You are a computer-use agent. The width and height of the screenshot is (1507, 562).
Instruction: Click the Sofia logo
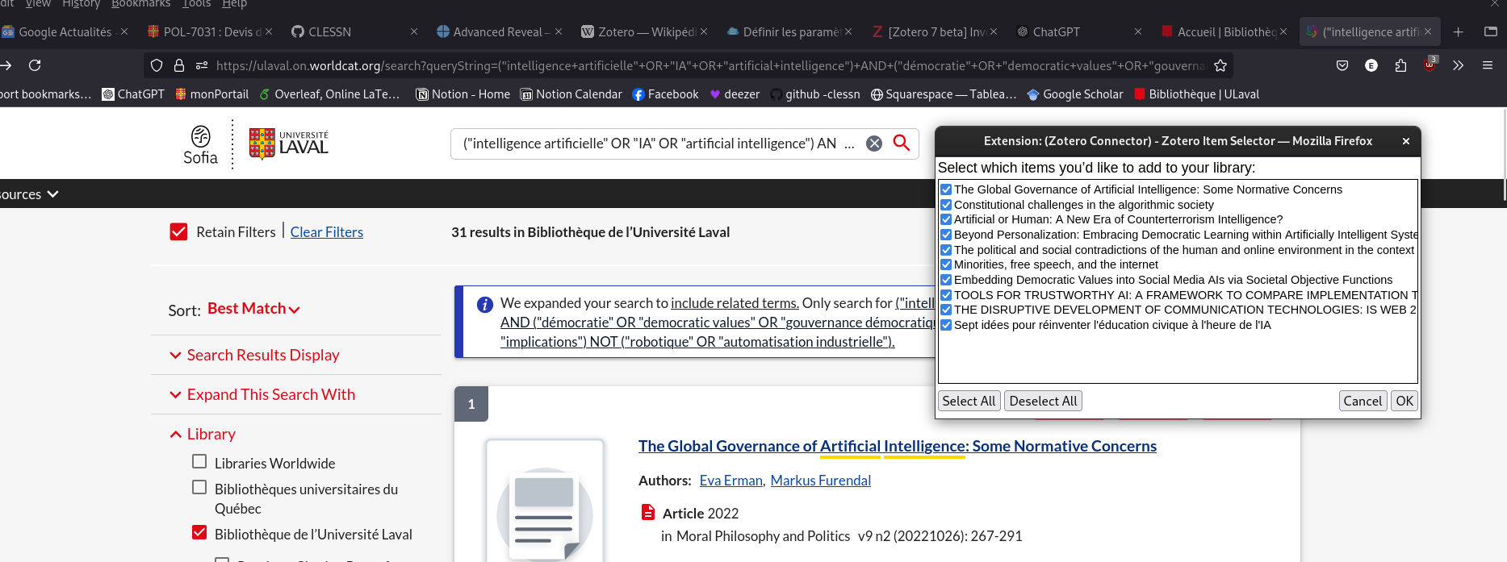pyautogui.click(x=200, y=145)
